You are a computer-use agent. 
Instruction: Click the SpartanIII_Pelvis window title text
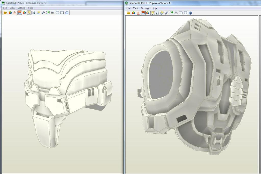(x=26, y=3)
